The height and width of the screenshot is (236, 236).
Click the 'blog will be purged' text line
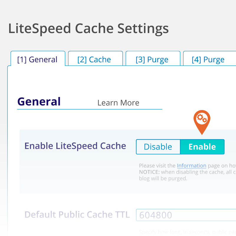pos(163,178)
